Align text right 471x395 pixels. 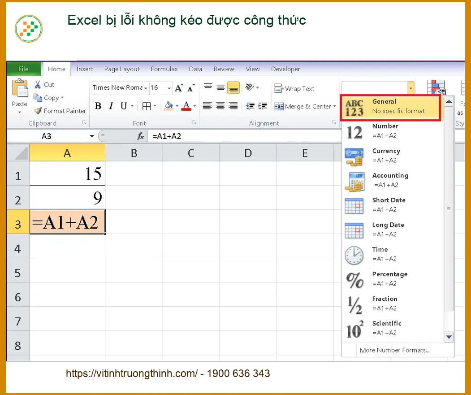click(x=233, y=106)
